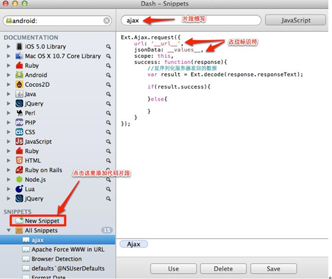Click the Perl documentation row
This screenshot has height=279, width=332.
click(x=57, y=113)
